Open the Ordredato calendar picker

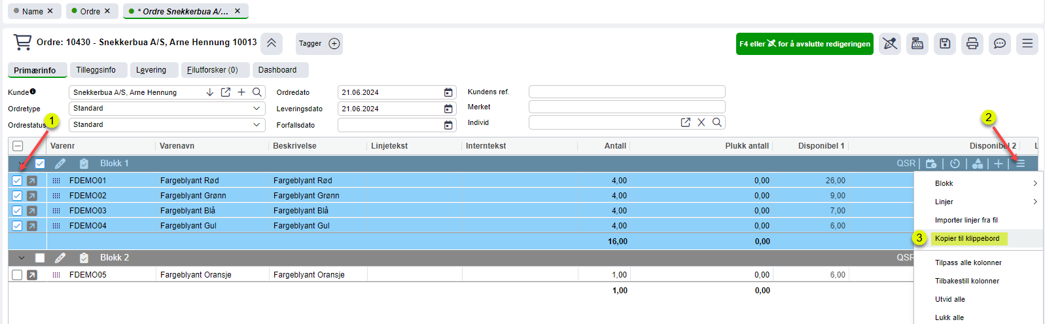click(448, 92)
